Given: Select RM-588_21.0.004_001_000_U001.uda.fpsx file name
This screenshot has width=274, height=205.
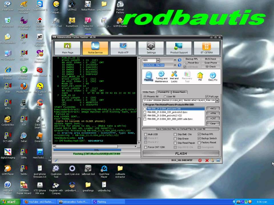Looking at the screenshot, I should [170, 119].
